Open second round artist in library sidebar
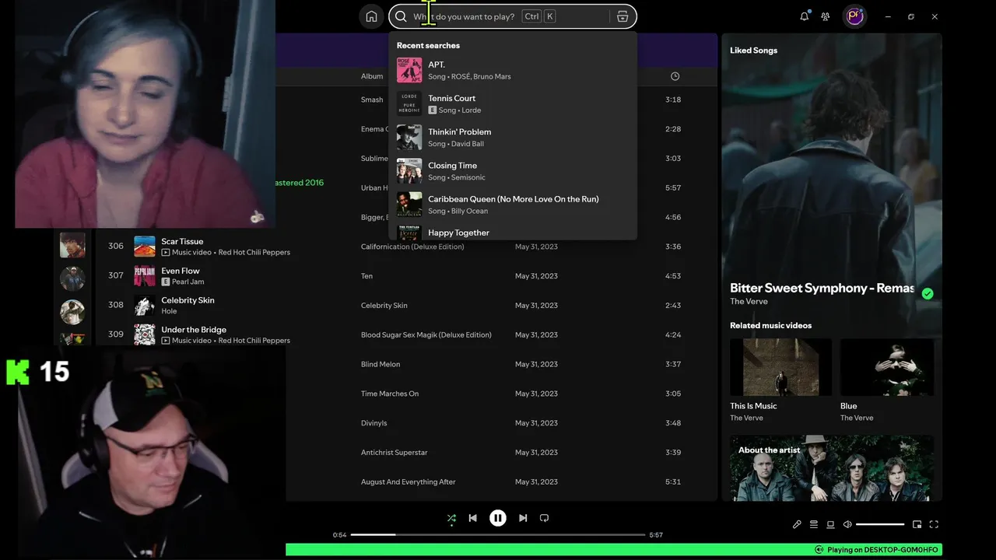 (x=72, y=278)
